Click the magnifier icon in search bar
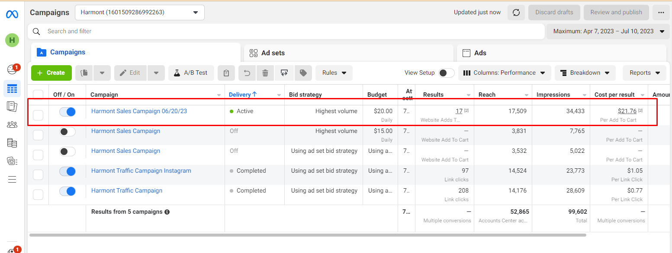 37,32
